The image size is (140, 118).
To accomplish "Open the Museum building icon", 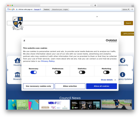I will click(17, 74).
